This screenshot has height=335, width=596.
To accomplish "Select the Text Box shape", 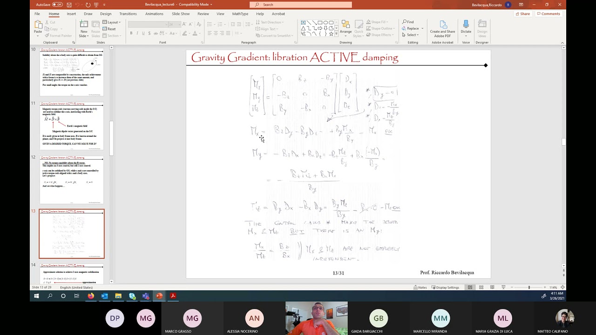I will point(303,22).
